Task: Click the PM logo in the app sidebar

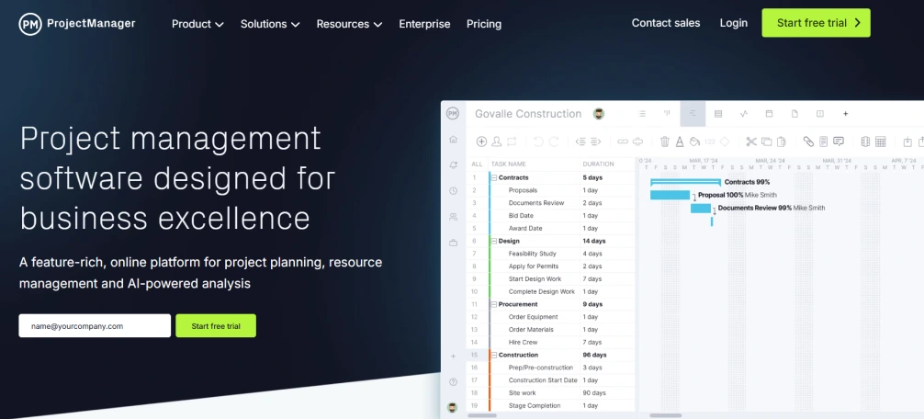Action: pos(453,114)
